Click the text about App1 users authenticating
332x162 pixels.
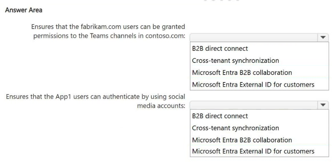click(x=95, y=101)
